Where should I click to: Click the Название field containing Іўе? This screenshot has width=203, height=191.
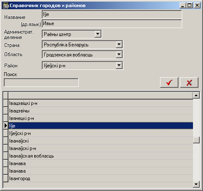coord(112,15)
